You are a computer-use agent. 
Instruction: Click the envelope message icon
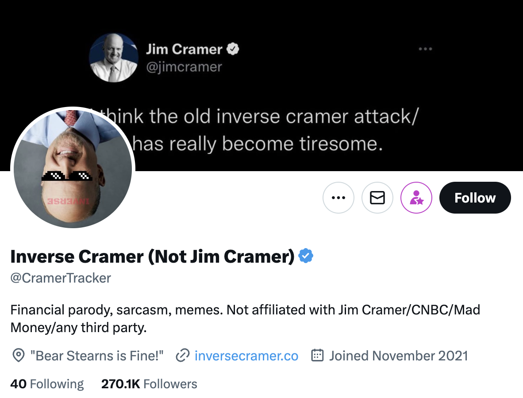pos(377,198)
